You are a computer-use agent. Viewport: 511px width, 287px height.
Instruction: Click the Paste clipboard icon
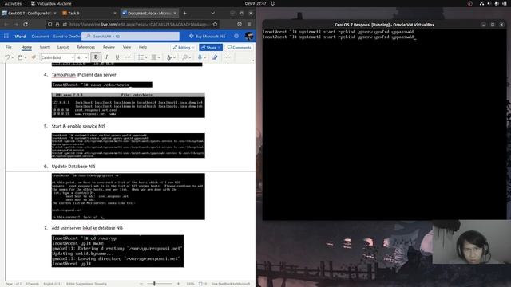(20, 57)
